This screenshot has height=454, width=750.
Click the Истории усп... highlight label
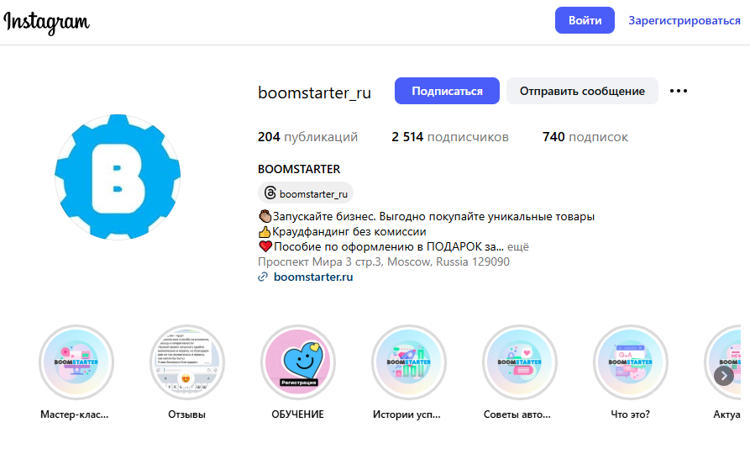click(x=406, y=414)
